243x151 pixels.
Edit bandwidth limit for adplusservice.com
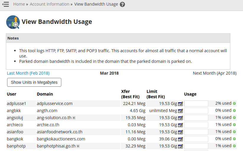pyautogui.click(x=180, y=104)
